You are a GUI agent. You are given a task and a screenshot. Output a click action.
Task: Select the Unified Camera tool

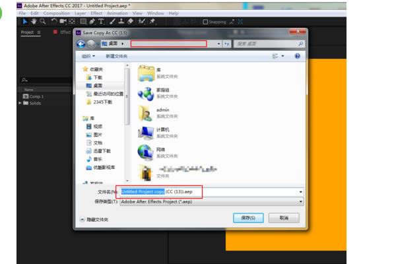pyautogui.click(x=63, y=22)
